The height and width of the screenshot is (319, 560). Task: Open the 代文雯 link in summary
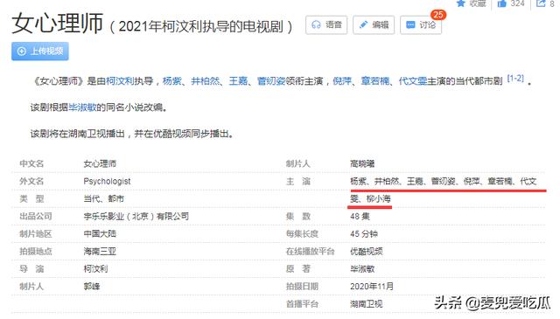tap(413, 81)
